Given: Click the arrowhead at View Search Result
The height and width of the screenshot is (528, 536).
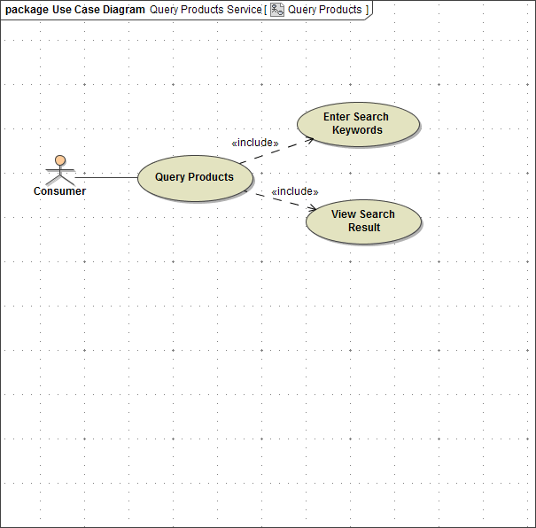Looking at the screenshot, I should [312, 209].
